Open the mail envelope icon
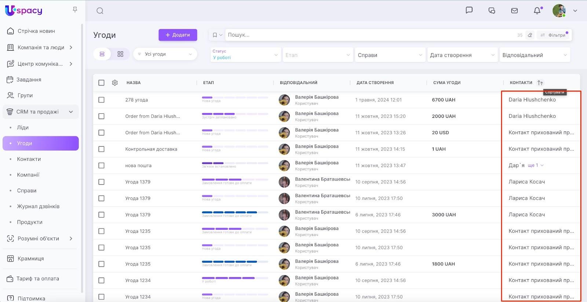The width and height of the screenshot is (587, 302). pos(514,11)
